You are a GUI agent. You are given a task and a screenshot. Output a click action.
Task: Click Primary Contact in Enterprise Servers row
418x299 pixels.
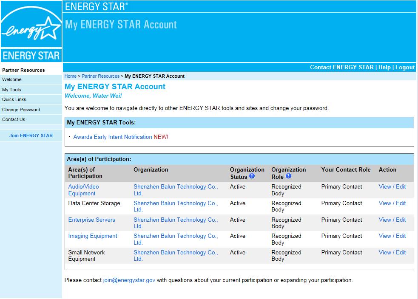click(341, 220)
